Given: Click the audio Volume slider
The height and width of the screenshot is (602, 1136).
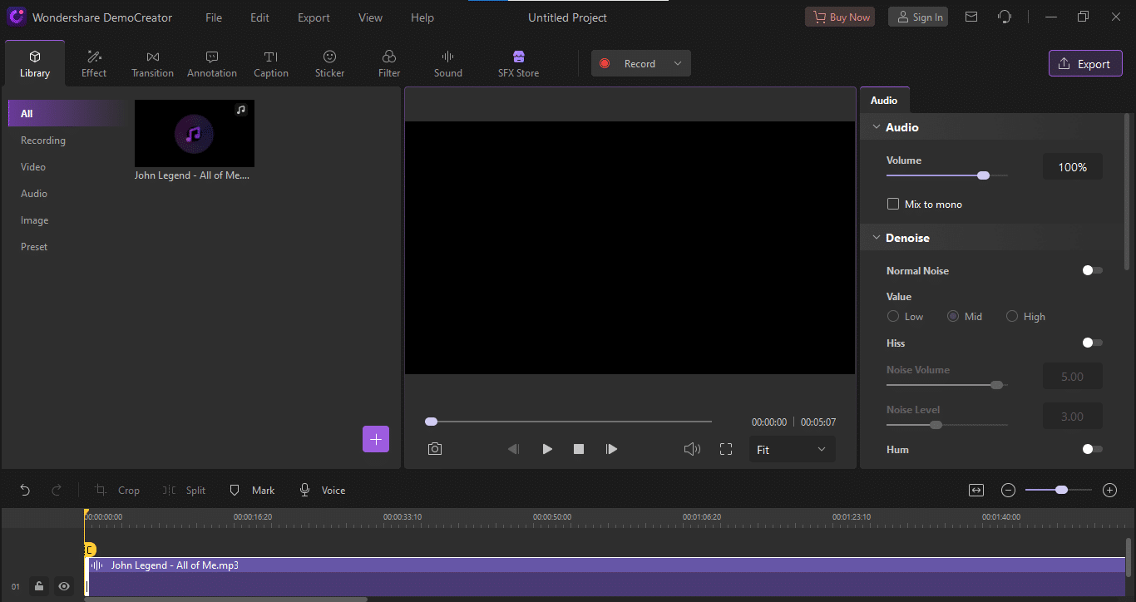Looking at the screenshot, I should click(946, 175).
